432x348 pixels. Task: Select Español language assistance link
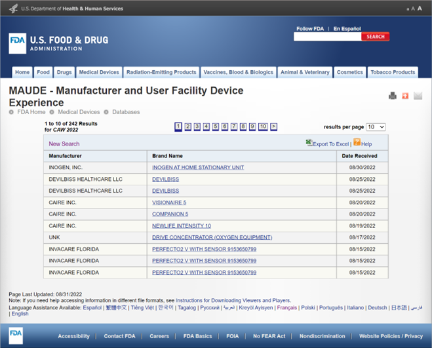[x=92, y=307]
